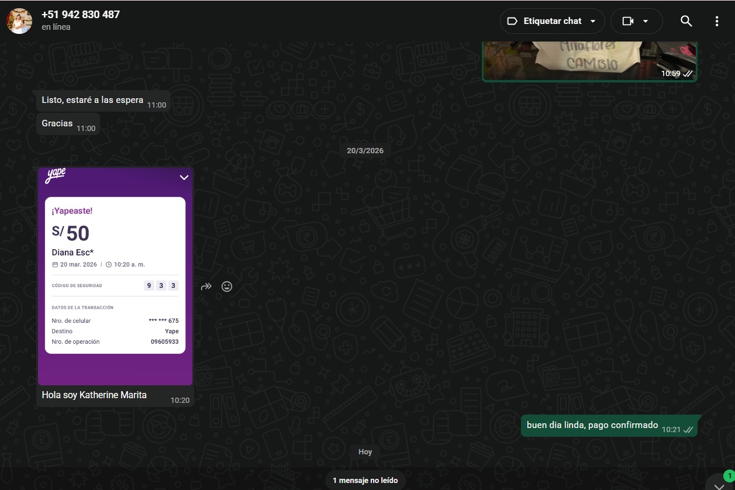Click the 20/3/2026 date separator
Image resolution: width=735 pixels, height=490 pixels.
tap(365, 150)
